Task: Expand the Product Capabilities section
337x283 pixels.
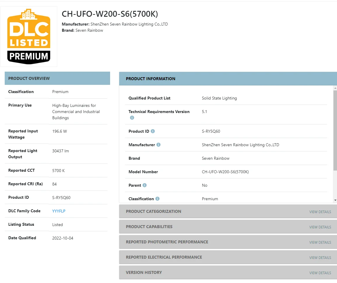Action: click(x=149, y=227)
